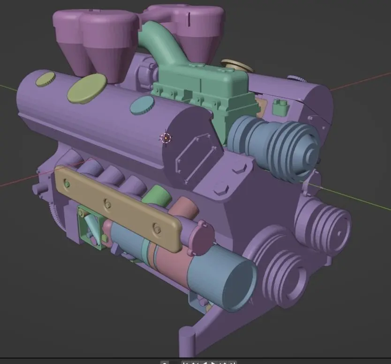This screenshot has width=391, height=364.
Task: Select the large yellow-green filler cap
Action: point(87,88)
